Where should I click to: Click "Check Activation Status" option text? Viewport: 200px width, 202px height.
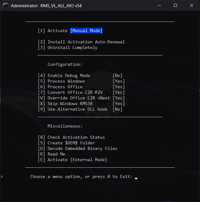tap(76, 137)
